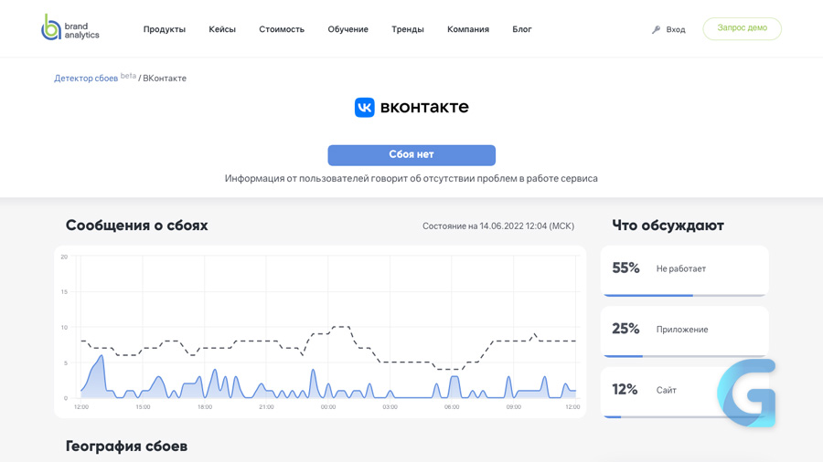Screen dimensions: 823x462
Task: Click the Что обсуждают heading
Action: pyautogui.click(x=668, y=226)
